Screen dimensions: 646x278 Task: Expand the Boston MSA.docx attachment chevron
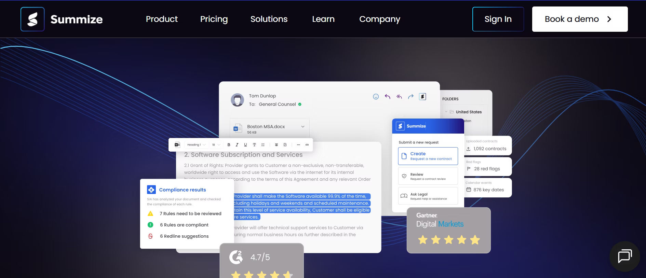click(x=303, y=127)
